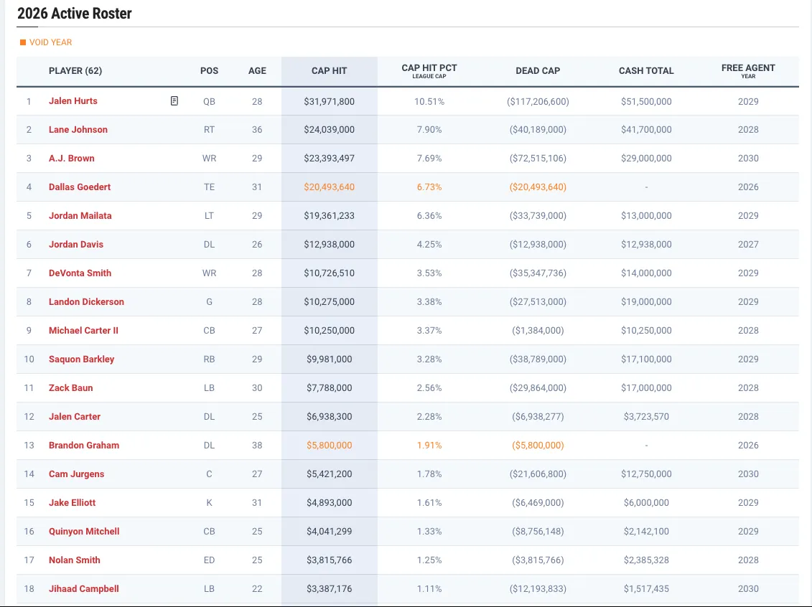This screenshot has height=607, width=812.
Task: Click the contract note icon beside Jalen Hurts
Action: tap(174, 101)
